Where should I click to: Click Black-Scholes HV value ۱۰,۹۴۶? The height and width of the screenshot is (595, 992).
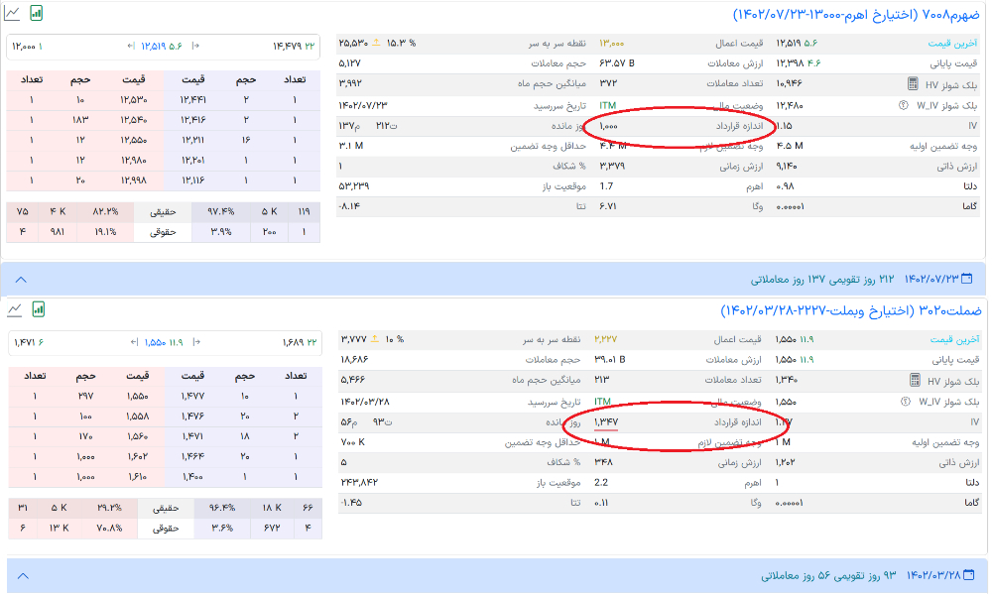790,83
